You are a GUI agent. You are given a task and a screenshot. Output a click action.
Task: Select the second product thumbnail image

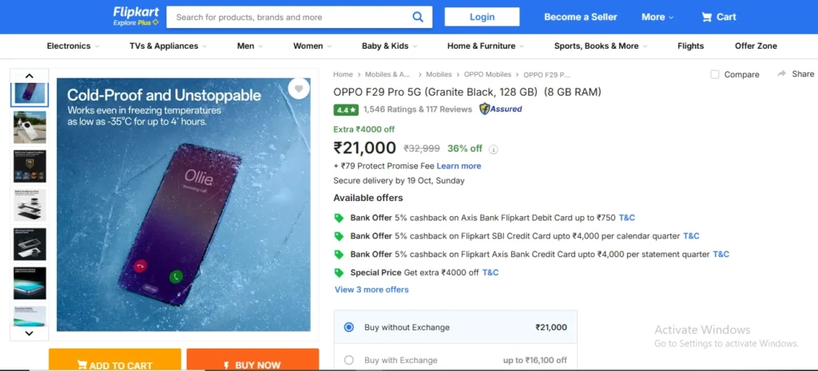coord(30,127)
